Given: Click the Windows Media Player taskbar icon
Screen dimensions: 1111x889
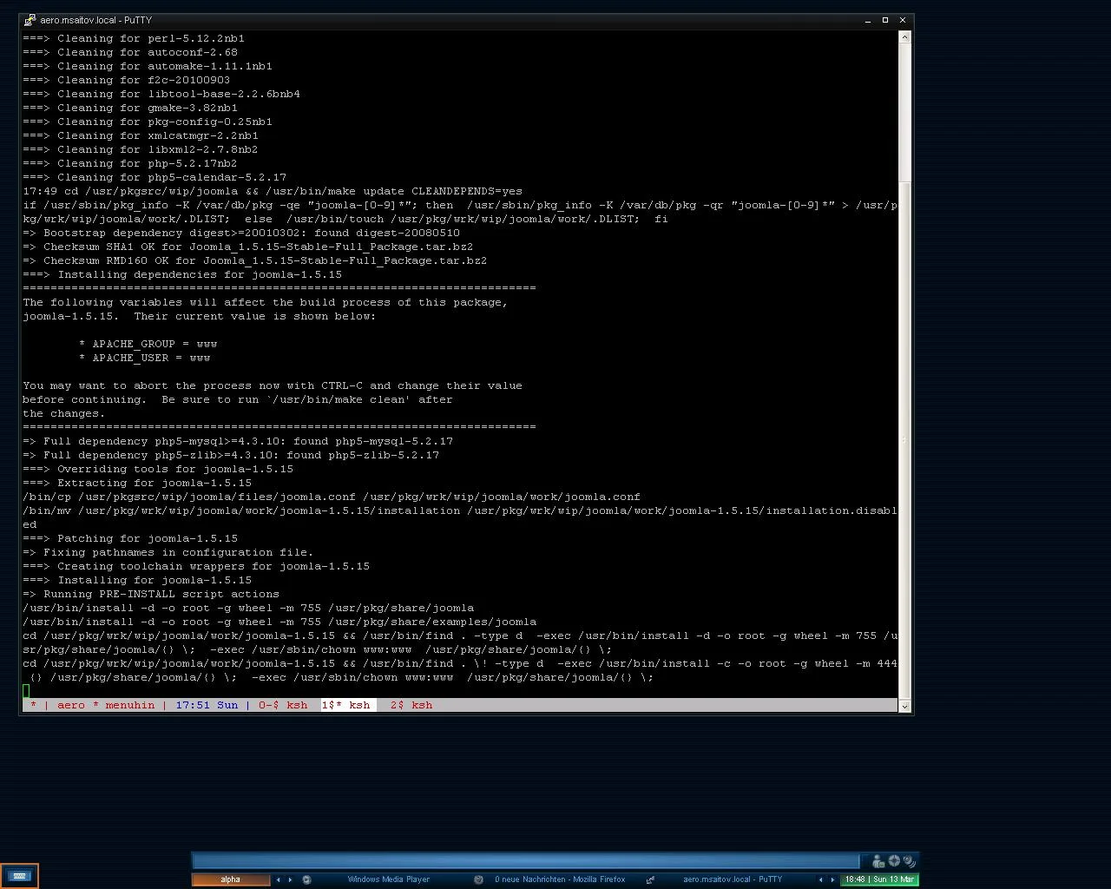Looking at the screenshot, I should (x=306, y=879).
